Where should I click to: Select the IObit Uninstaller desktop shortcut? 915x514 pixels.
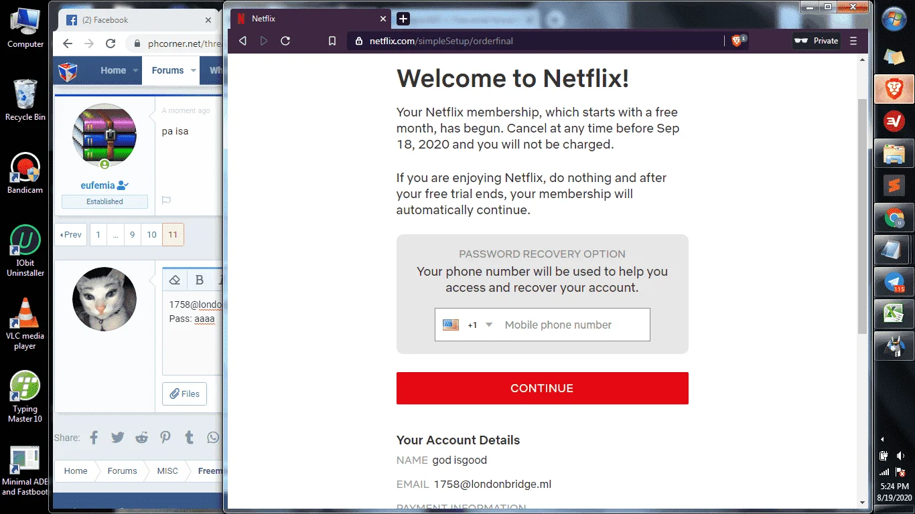(x=25, y=251)
